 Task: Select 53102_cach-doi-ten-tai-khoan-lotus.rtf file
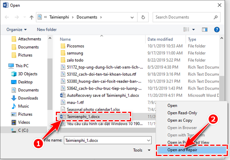click(101, 74)
